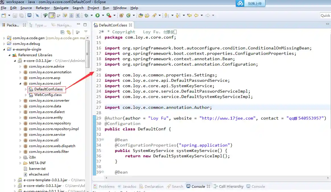Click the green Run button icon
Image resolution: width=331 pixels, height=192 pixels.
98,15
